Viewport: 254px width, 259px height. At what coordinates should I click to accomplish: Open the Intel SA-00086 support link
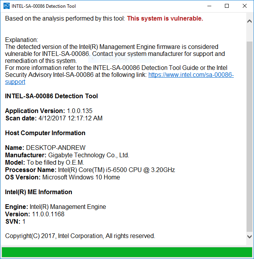click(x=191, y=75)
